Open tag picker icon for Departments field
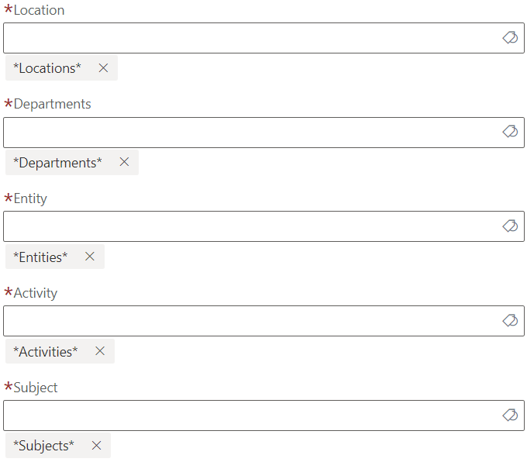527x462 pixels. [x=510, y=133]
